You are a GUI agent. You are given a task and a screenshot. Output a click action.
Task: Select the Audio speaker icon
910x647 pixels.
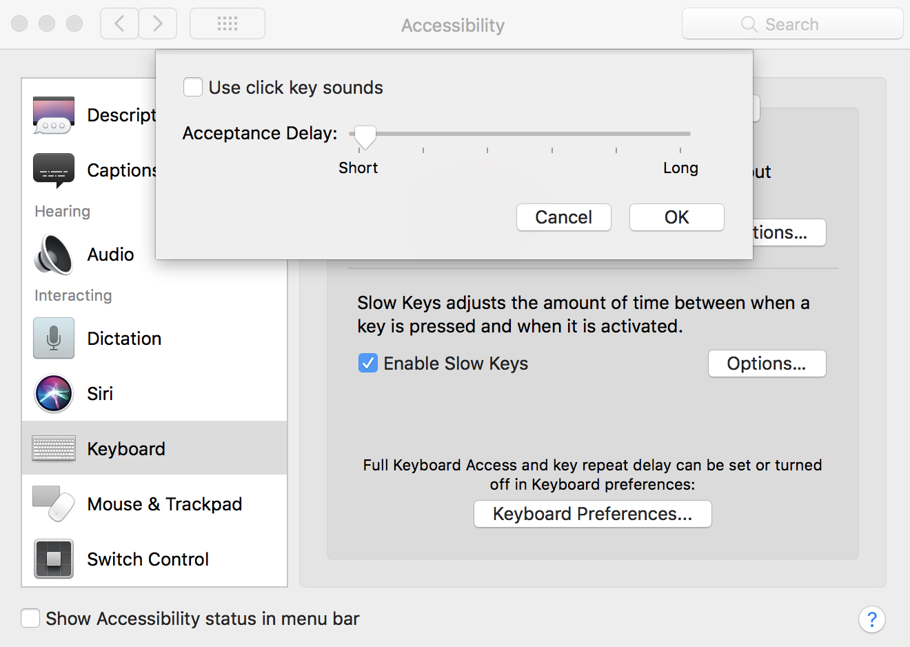coord(54,255)
